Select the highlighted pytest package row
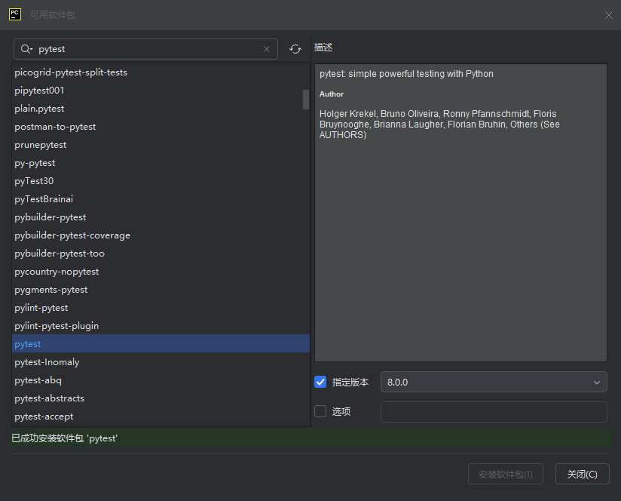The width and height of the screenshot is (621, 501). [161, 344]
